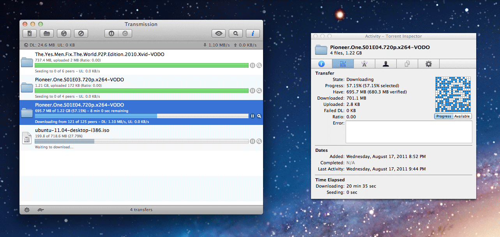
Task: Select the Peers tab in the inspector
Action: (x=385, y=63)
